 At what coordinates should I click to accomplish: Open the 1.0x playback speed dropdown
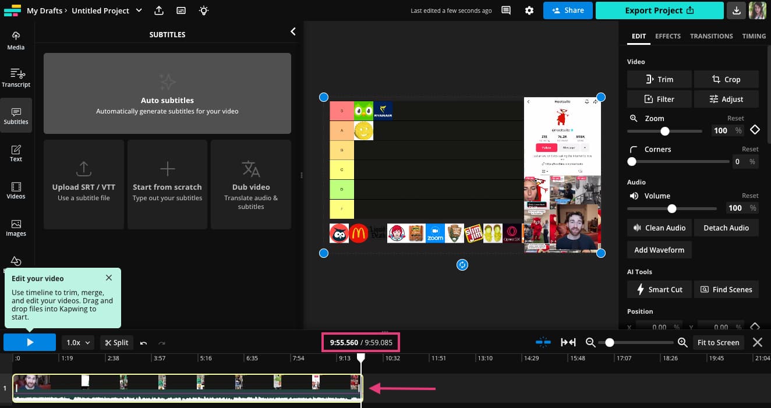coord(79,343)
